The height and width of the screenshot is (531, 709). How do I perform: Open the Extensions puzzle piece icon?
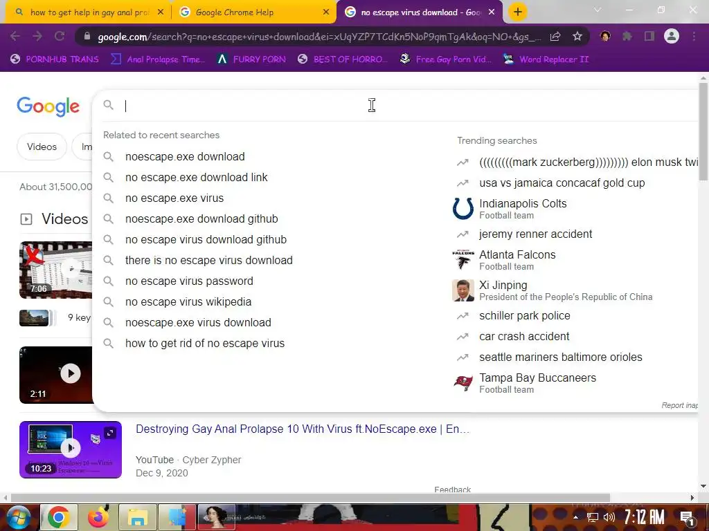point(627,36)
